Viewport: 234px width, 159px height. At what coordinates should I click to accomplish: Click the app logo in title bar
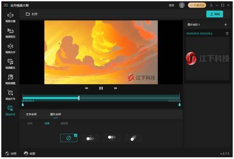(6, 5)
